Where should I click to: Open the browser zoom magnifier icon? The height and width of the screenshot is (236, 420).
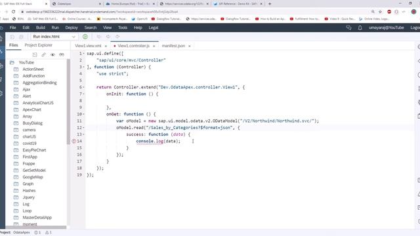pos(373,12)
